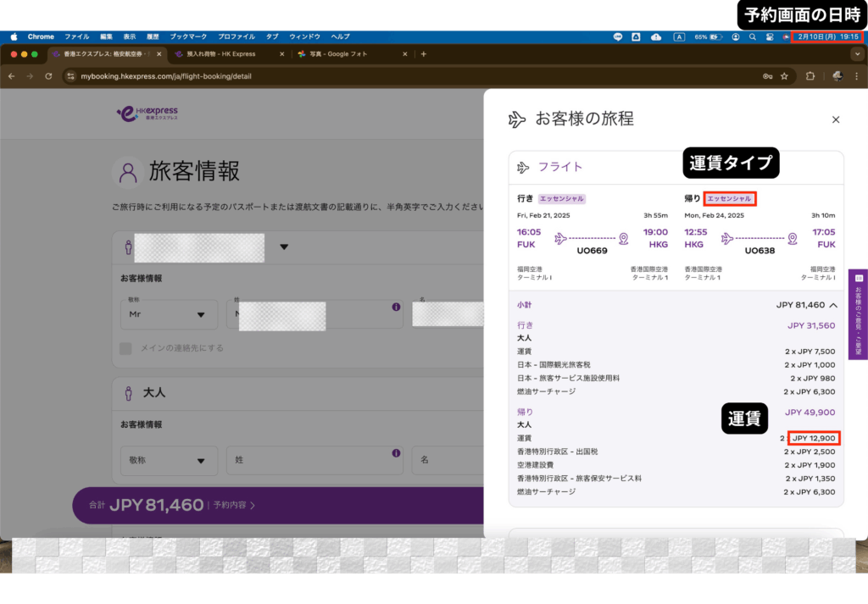Expand the first passenger section dropdown arrow

(284, 247)
